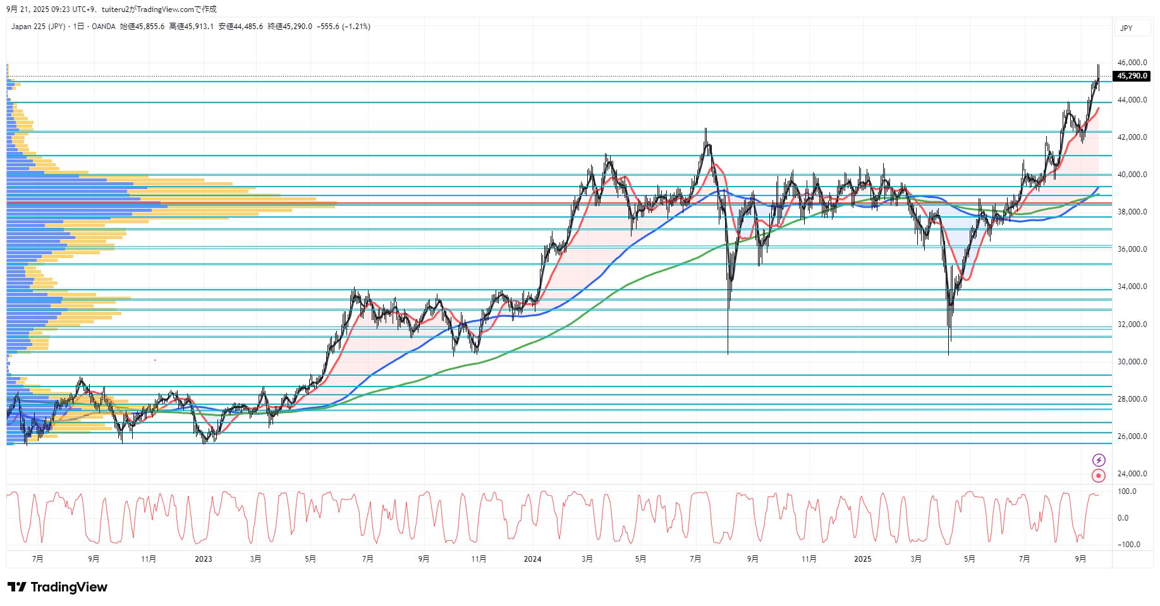Click the 2025 label on time axis
Viewport: 1160px width, 606px height.
coord(862,559)
